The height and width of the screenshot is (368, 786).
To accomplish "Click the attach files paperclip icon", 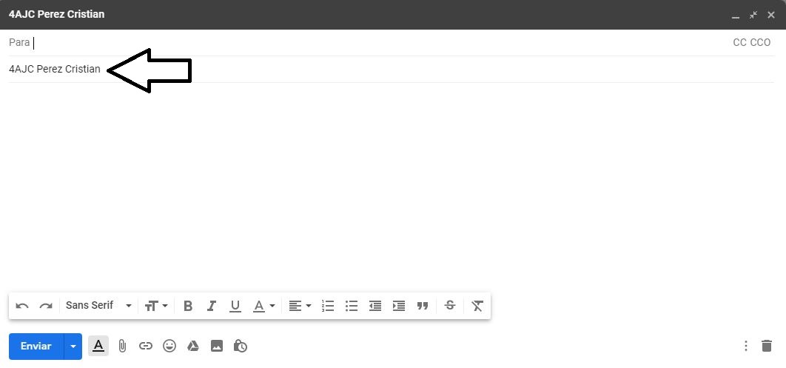I will pyautogui.click(x=122, y=346).
